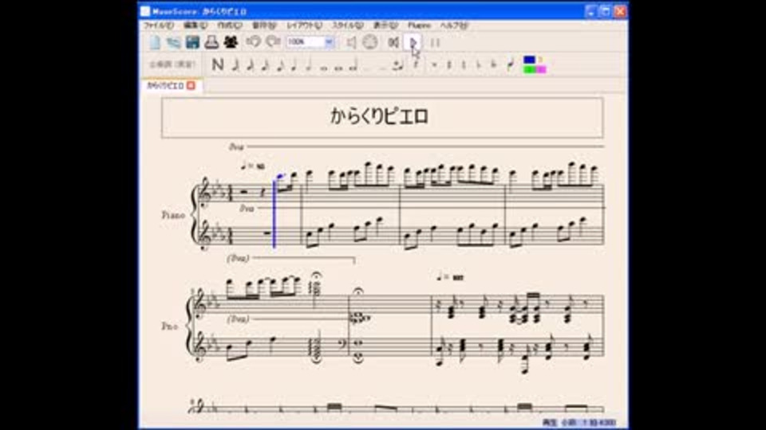Select the second note duration icon
The image size is (766, 430).
tap(251, 64)
